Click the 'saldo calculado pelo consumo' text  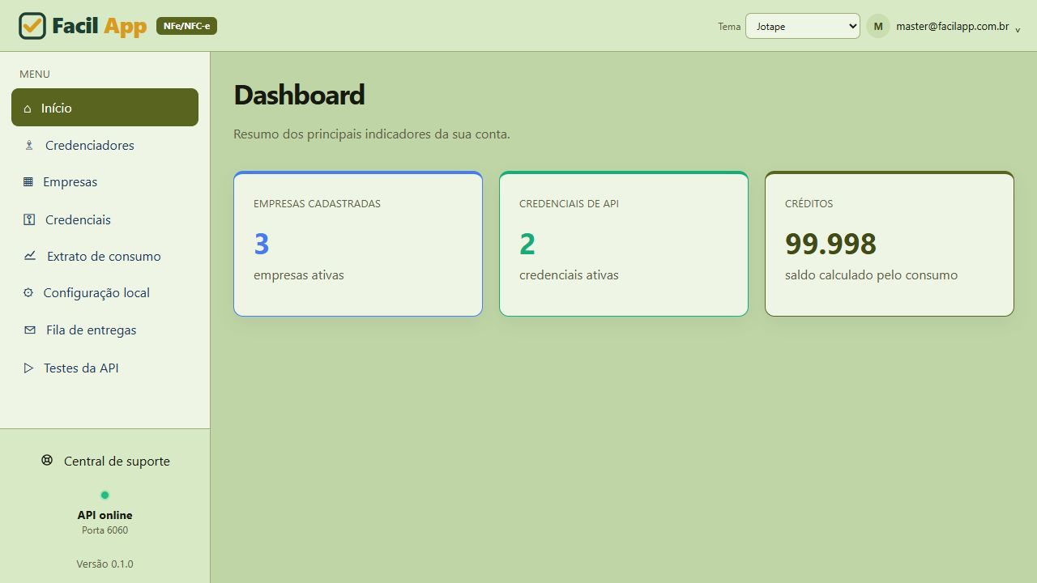pos(871,275)
